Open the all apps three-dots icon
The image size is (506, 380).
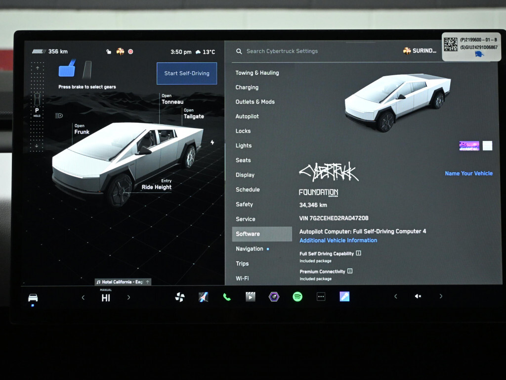[321, 297]
